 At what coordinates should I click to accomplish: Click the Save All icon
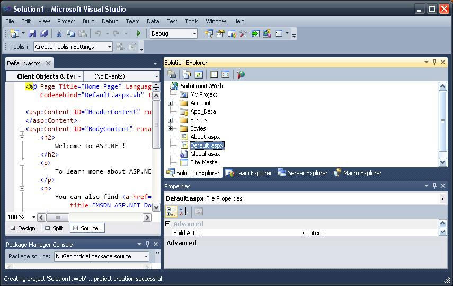(x=44, y=33)
